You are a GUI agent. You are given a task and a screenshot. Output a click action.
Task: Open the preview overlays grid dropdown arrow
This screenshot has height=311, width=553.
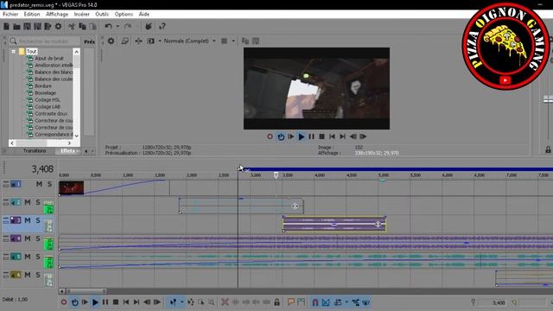[x=233, y=41]
